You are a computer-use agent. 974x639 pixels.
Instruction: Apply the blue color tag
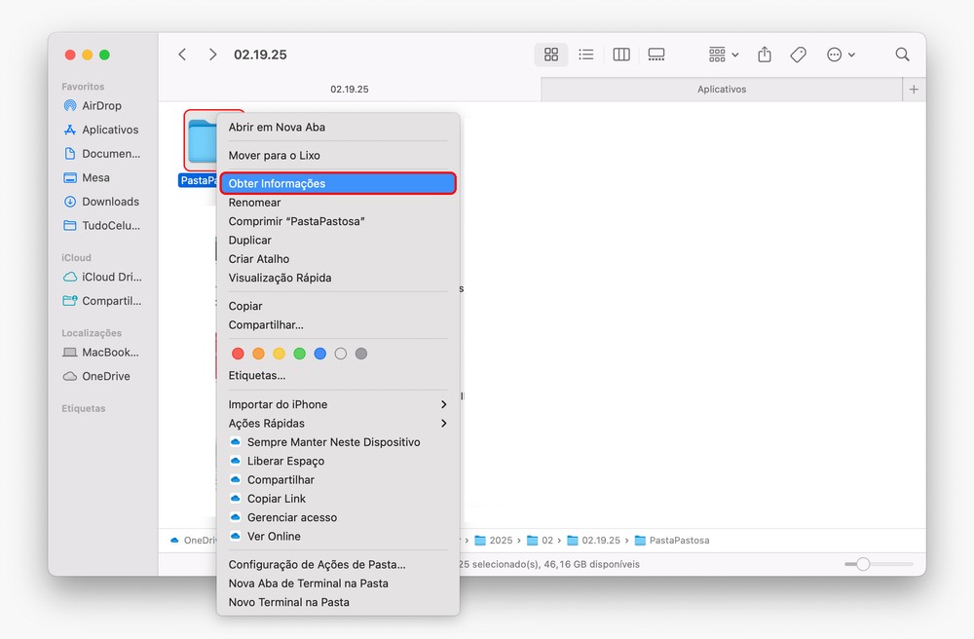click(x=319, y=354)
